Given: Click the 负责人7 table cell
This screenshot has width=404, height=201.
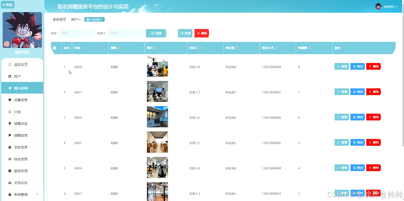Looking at the screenshot, I should coord(194,92).
